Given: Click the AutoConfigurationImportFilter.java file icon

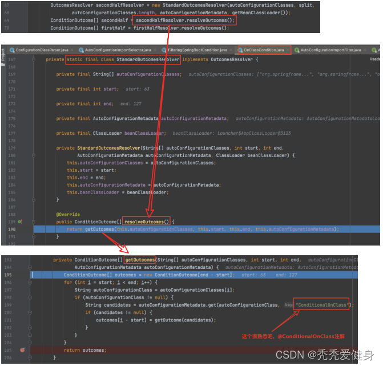Looking at the screenshot, I should tap(297, 50).
